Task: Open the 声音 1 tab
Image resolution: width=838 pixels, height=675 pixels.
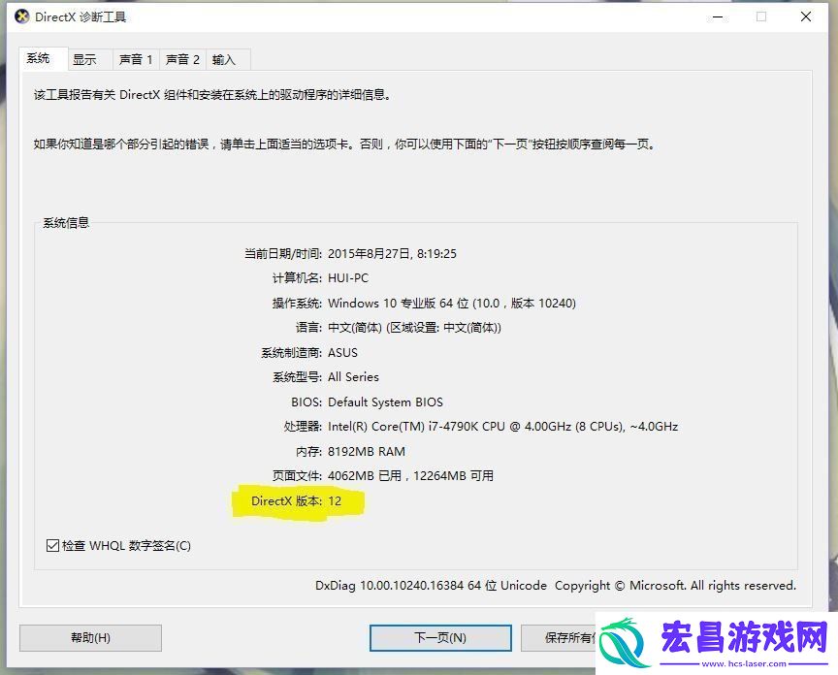Action: tap(136, 59)
